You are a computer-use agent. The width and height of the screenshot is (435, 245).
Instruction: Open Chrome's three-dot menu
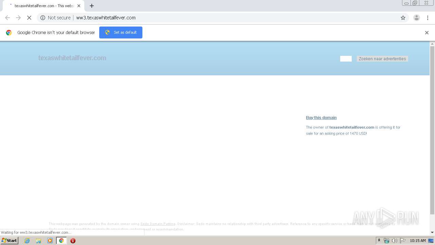pyautogui.click(x=428, y=18)
